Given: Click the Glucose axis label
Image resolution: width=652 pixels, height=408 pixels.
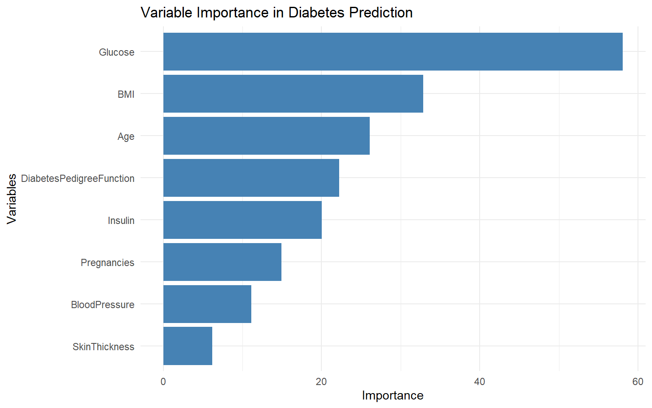Looking at the screenshot, I should 117,52.
